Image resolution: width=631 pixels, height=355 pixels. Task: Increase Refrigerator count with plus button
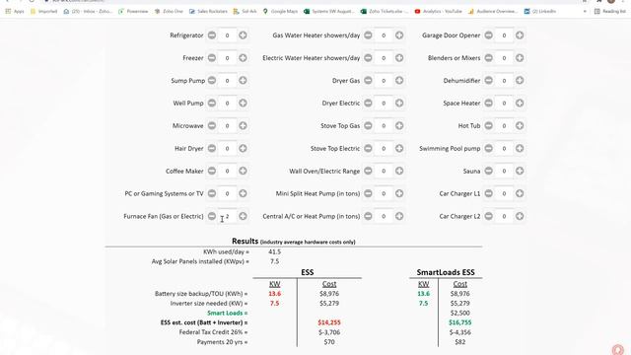(243, 35)
